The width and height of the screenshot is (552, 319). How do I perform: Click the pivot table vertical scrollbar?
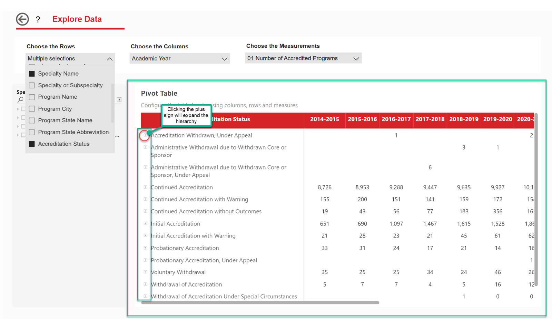[x=536, y=200]
